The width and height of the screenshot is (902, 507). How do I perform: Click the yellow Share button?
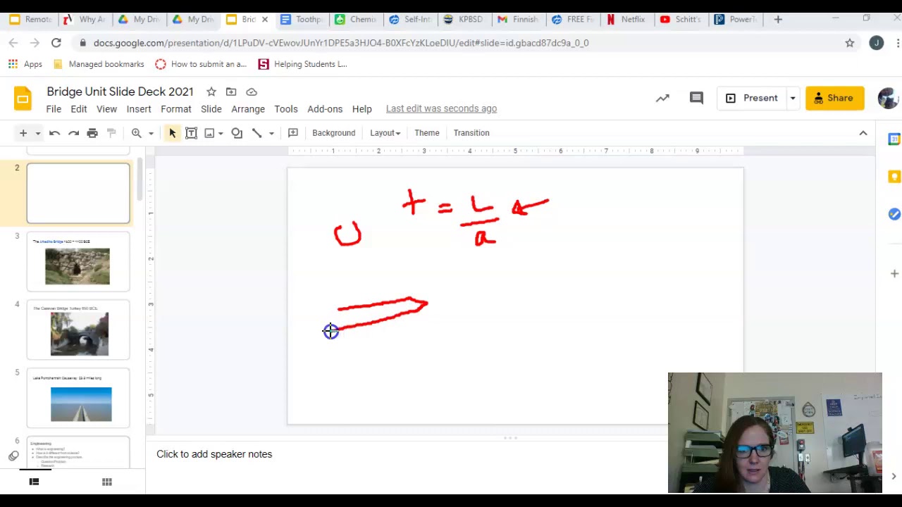835,98
